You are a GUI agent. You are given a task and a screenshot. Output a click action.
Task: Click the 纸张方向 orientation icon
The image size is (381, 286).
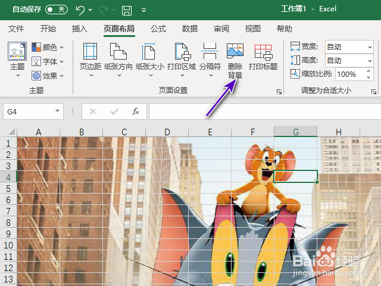(x=118, y=51)
